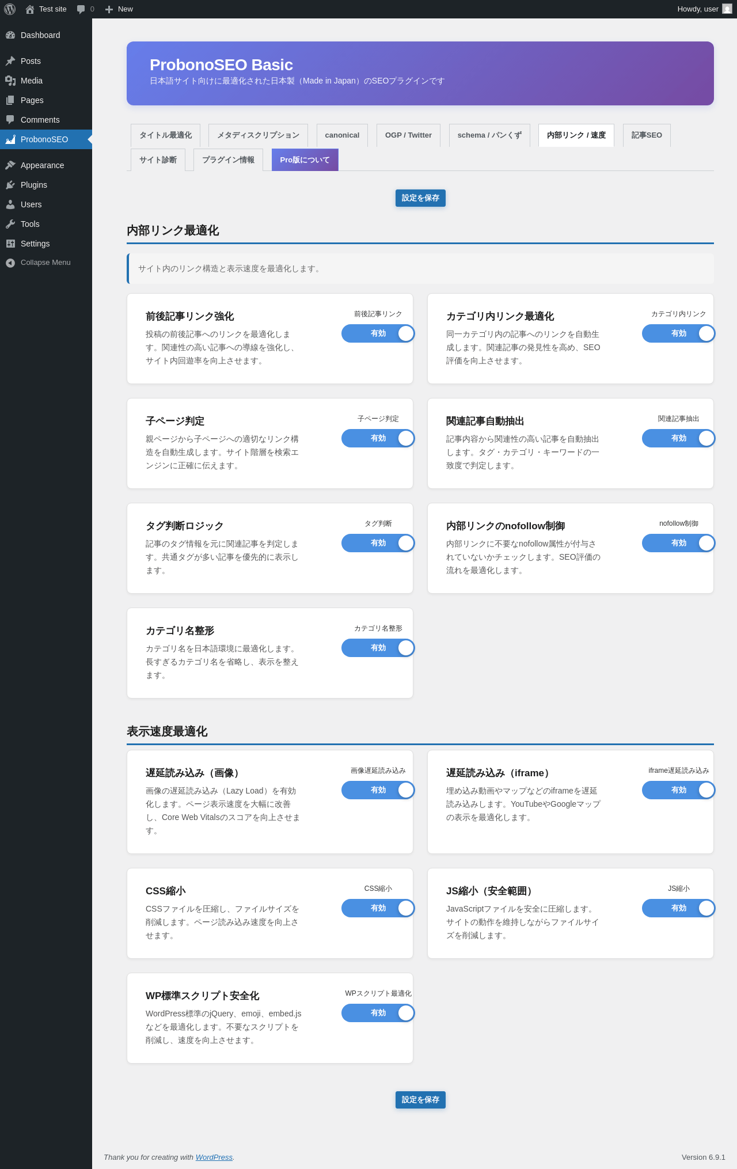Open the Comments menu item

click(x=46, y=120)
